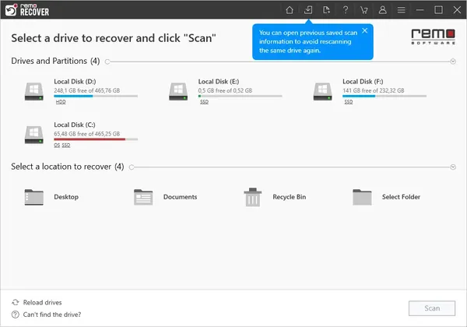Collapse Select a location to recover section

[x=453, y=167]
